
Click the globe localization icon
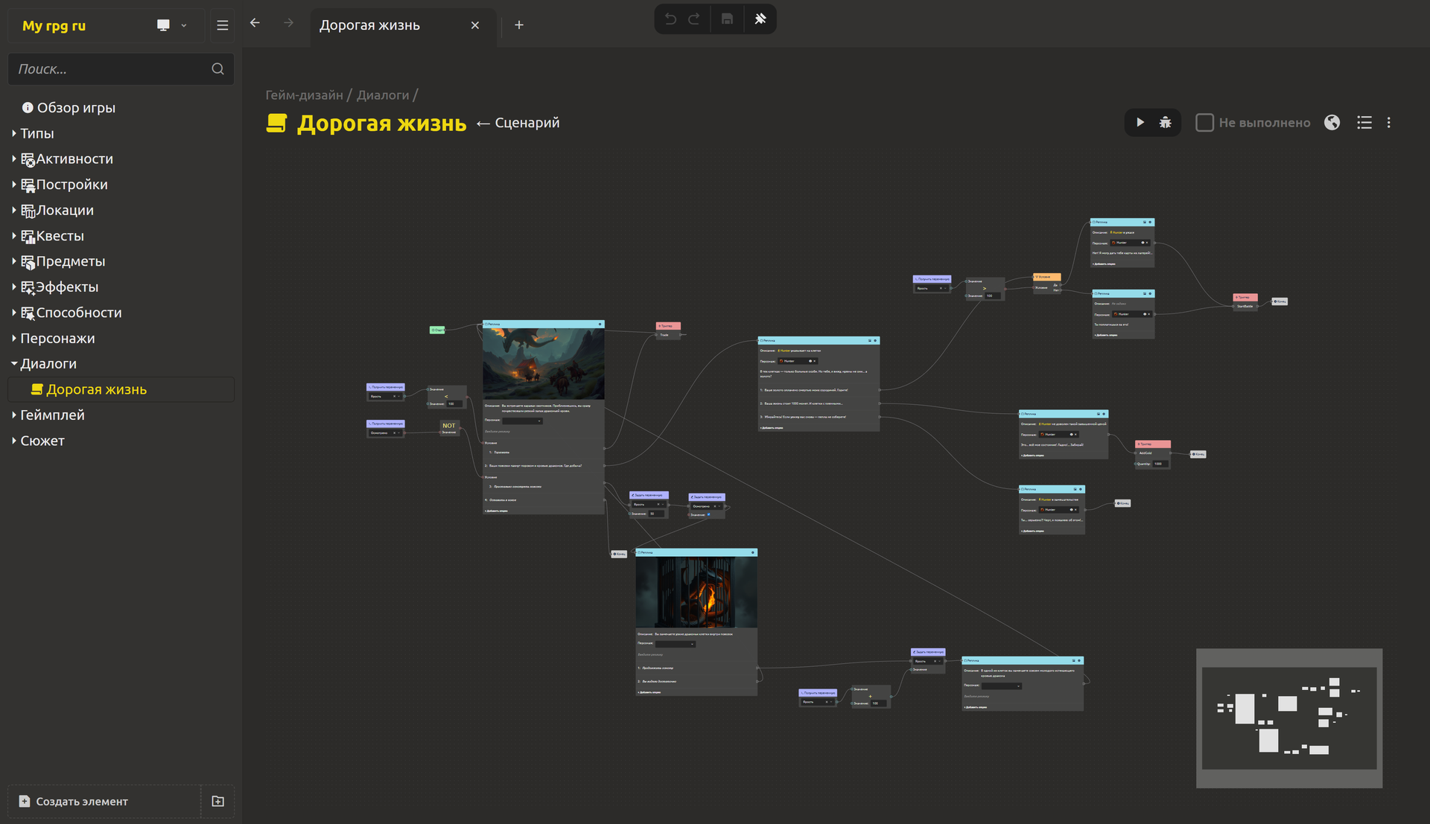click(x=1332, y=123)
